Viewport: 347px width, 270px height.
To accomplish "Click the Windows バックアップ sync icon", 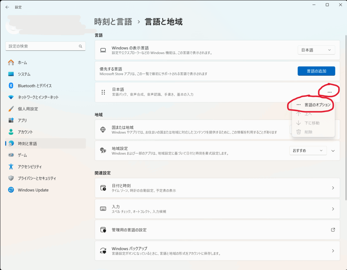I will point(103,251).
